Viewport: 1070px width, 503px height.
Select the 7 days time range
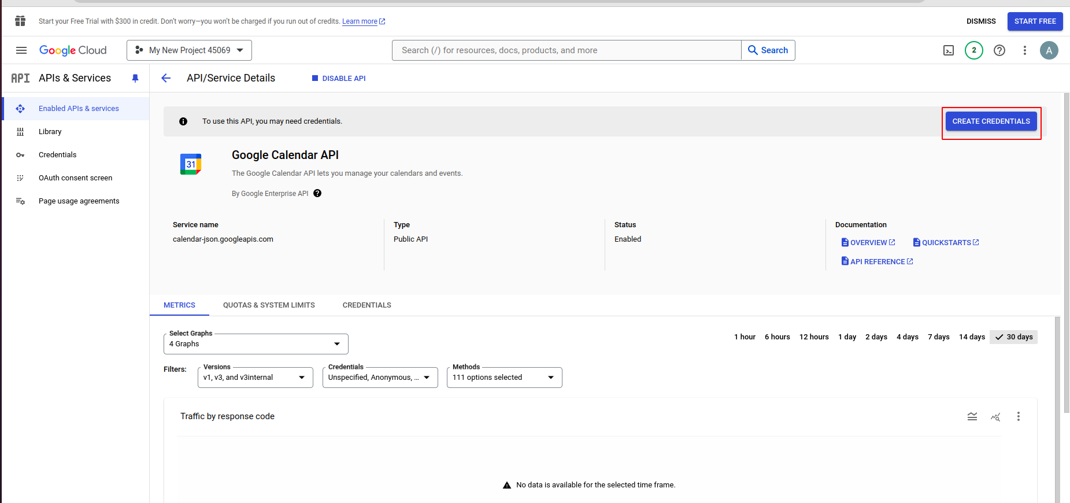pyautogui.click(x=938, y=337)
